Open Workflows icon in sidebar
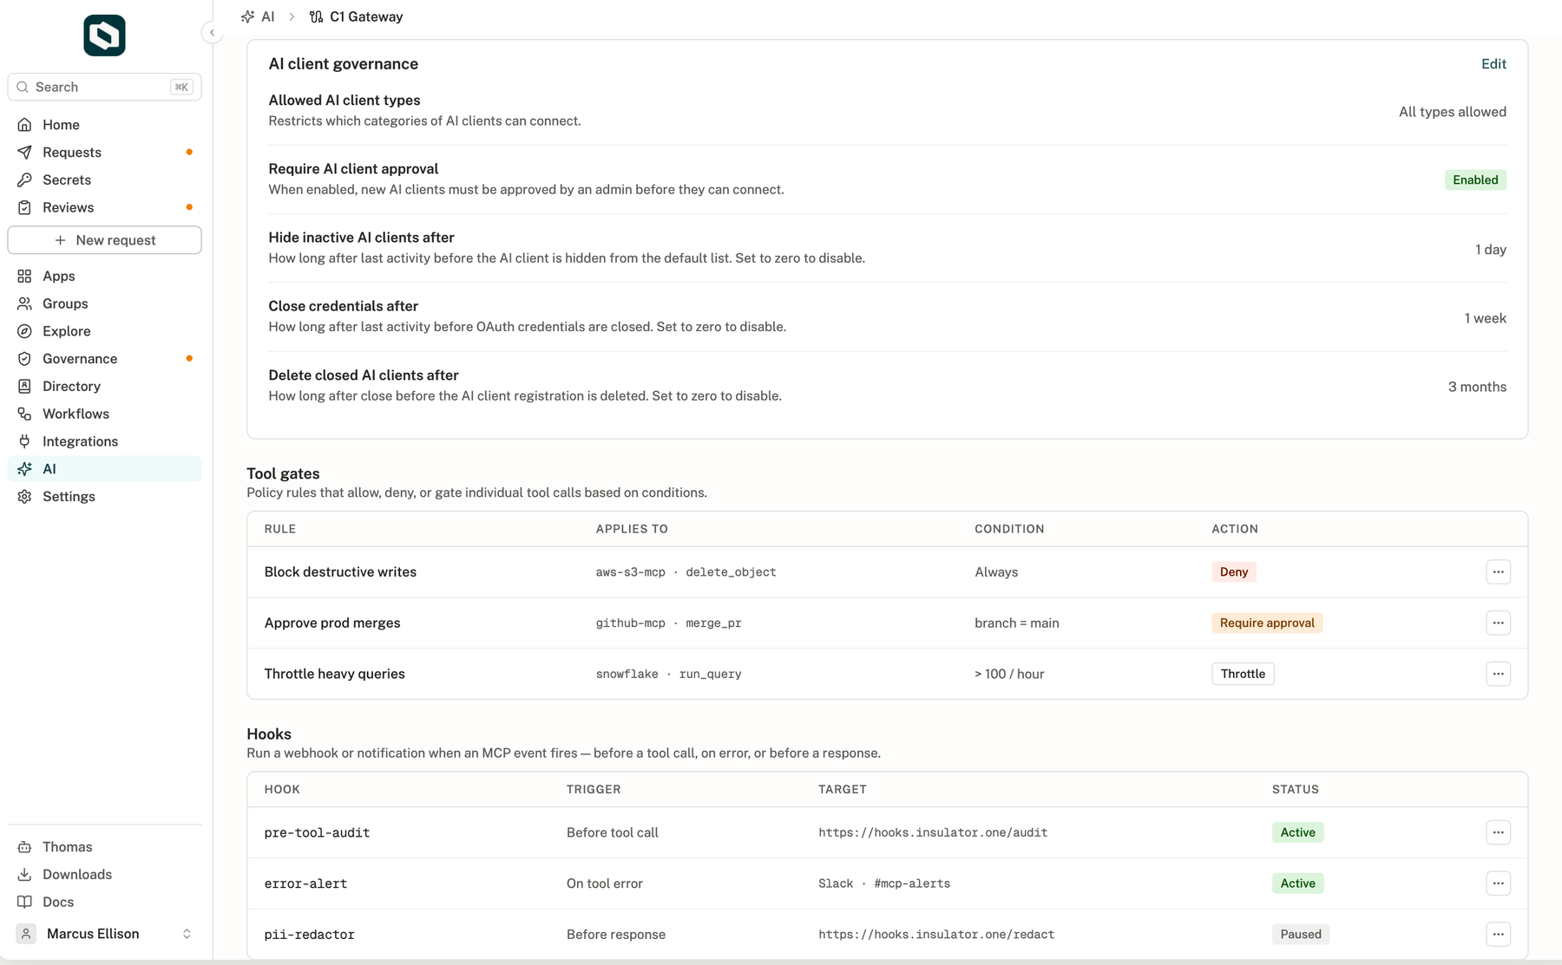This screenshot has width=1562, height=965. coord(24,414)
